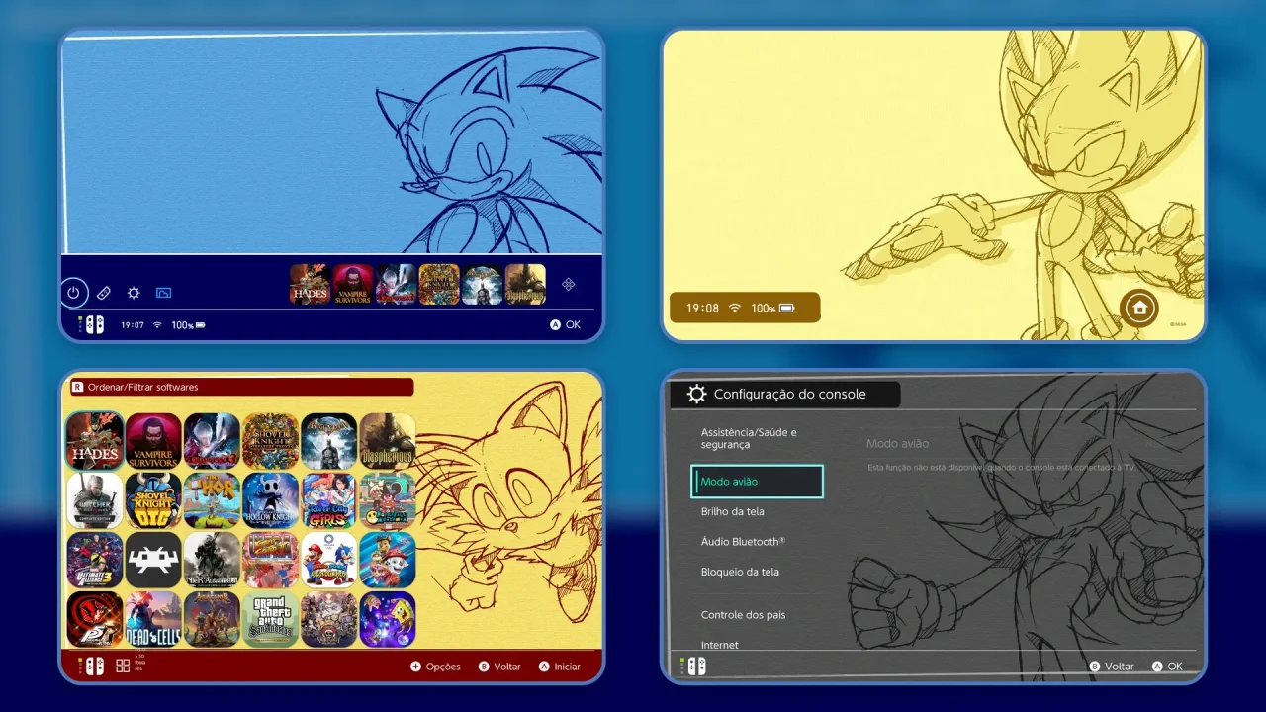This screenshot has width=1266, height=712.
Task: Select Tiny Thor in the software grid
Action: [x=212, y=500]
